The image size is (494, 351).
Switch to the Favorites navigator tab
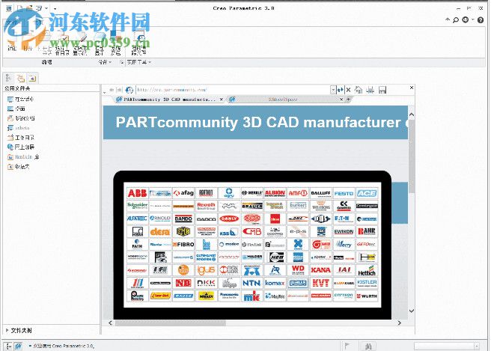[32, 78]
